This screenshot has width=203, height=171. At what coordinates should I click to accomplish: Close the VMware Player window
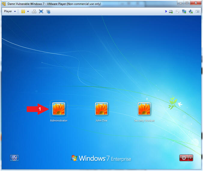coord(196,3)
